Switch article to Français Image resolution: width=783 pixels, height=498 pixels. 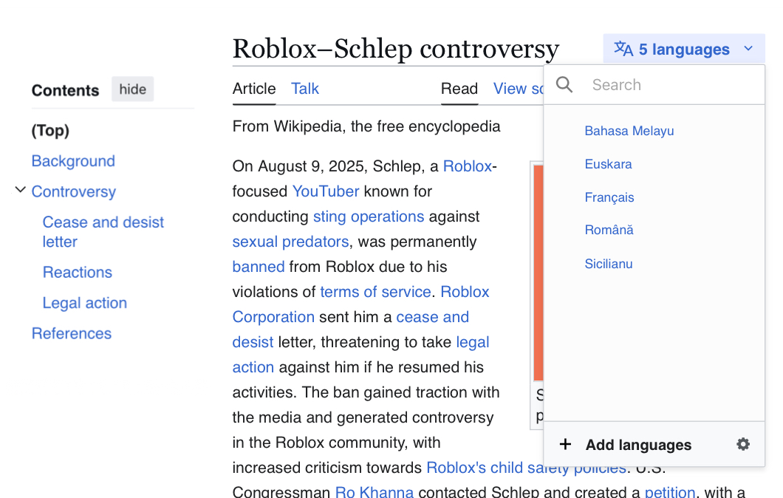tap(609, 197)
